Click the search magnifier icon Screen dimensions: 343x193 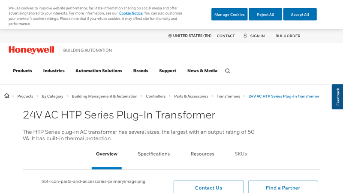click(x=228, y=71)
